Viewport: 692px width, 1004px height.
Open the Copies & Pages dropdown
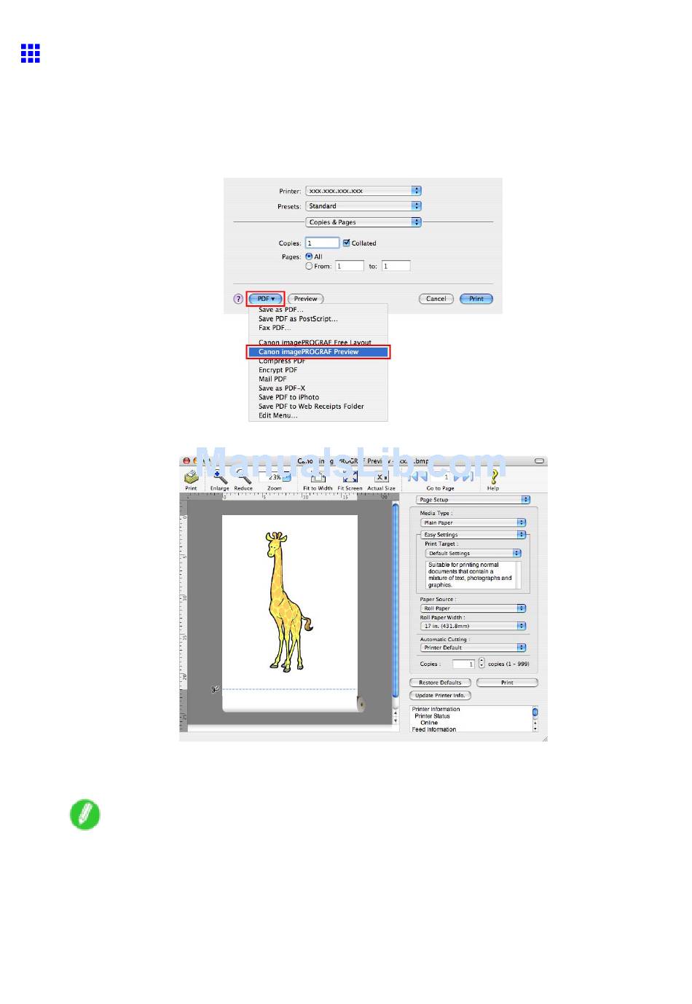363,222
